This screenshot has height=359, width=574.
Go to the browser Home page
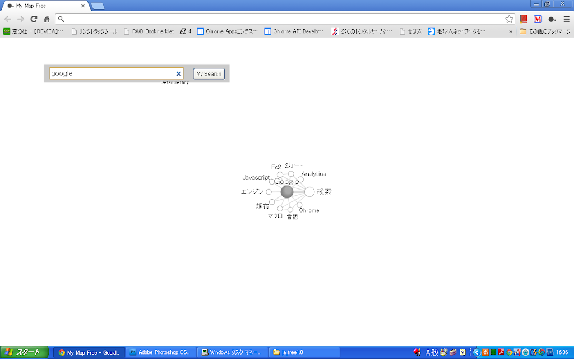(x=47, y=19)
